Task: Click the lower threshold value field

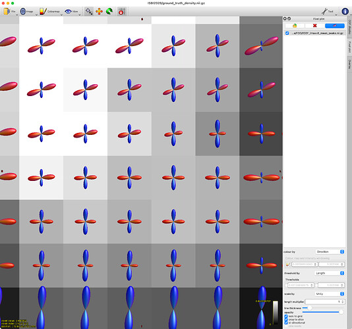Action: click(301, 286)
